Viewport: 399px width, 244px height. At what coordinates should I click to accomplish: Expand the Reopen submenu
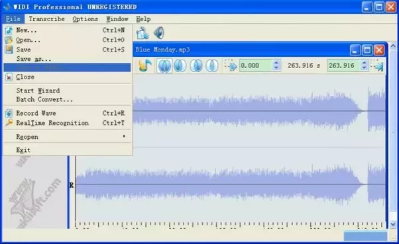click(67, 137)
